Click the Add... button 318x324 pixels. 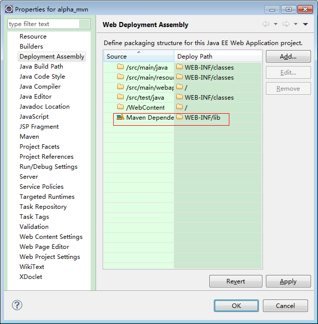(288, 57)
